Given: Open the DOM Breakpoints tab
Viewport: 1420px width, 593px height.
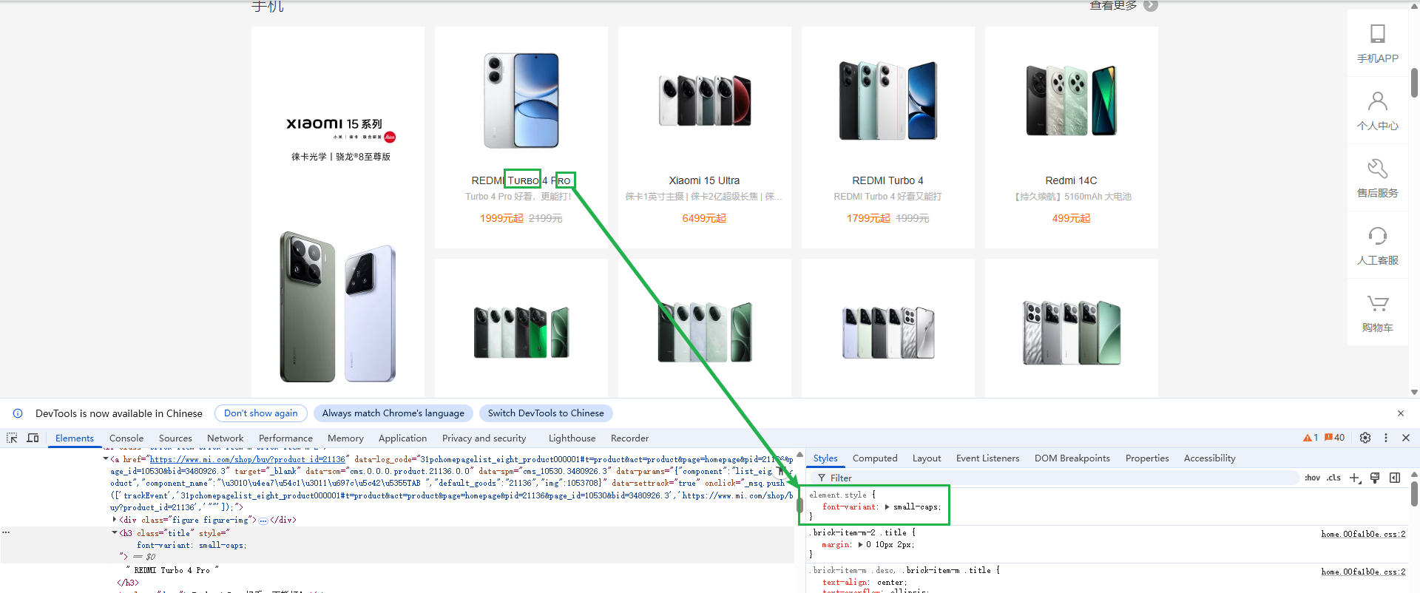Looking at the screenshot, I should [x=1072, y=458].
